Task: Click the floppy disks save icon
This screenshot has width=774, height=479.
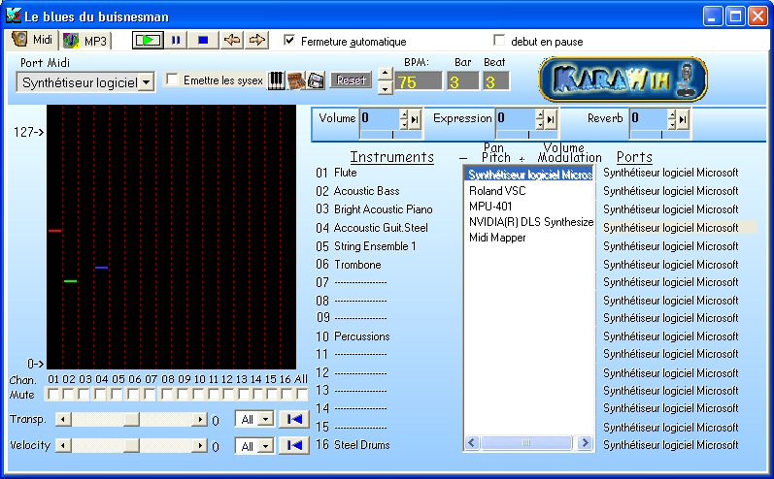Action: [x=316, y=80]
